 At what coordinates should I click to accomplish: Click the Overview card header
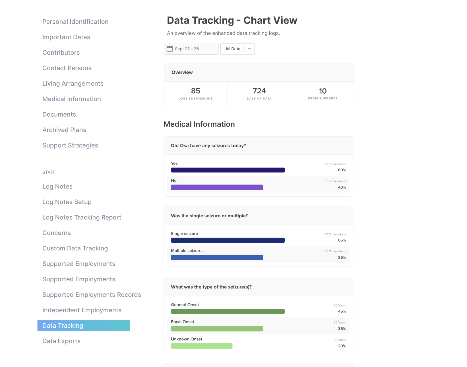point(259,73)
